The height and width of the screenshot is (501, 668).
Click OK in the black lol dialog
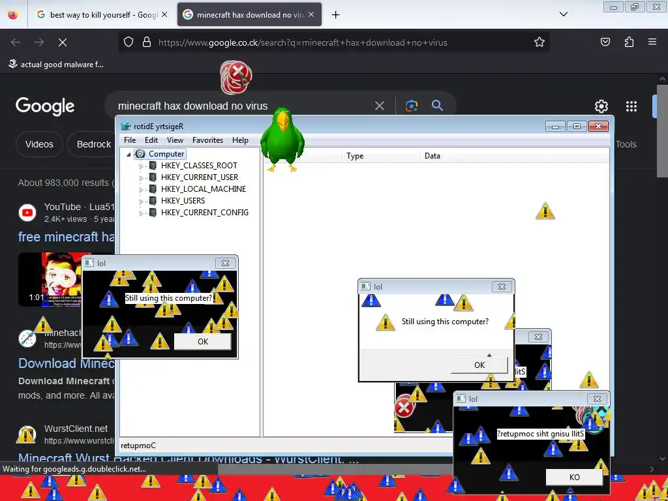point(203,342)
